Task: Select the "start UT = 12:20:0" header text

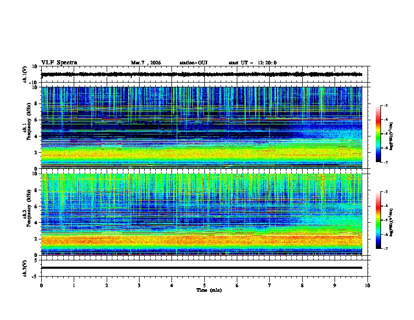Action: click(252, 63)
